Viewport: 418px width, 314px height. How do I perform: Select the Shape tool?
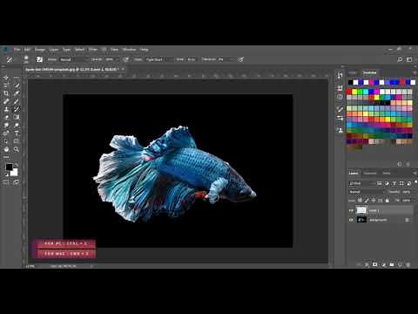(17, 141)
